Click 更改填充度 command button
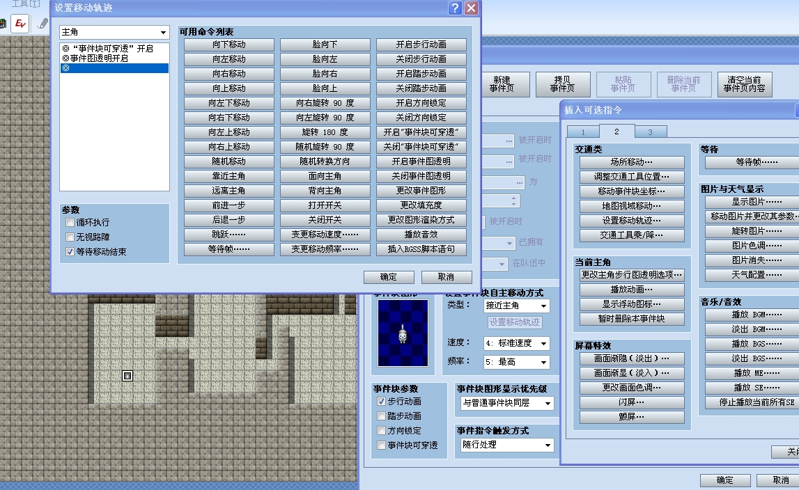799x490 pixels. pos(421,205)
